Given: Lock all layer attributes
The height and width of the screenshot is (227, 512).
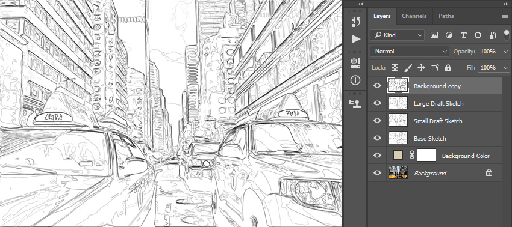Looking at the screenshot, I should coord(448,68).
